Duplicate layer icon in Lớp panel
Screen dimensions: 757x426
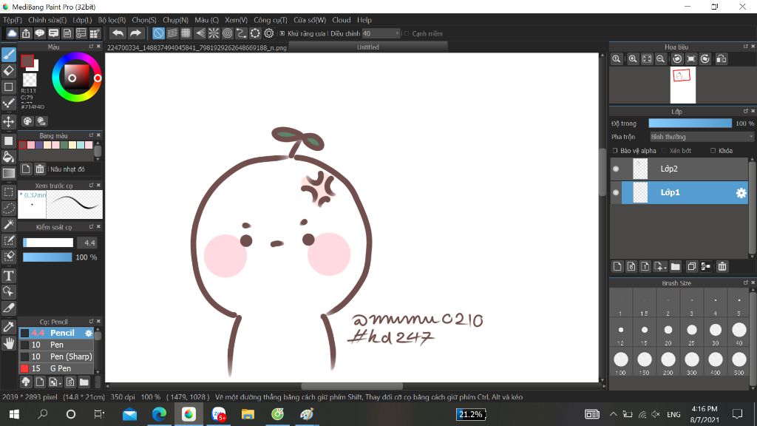[x=691, y=266]
